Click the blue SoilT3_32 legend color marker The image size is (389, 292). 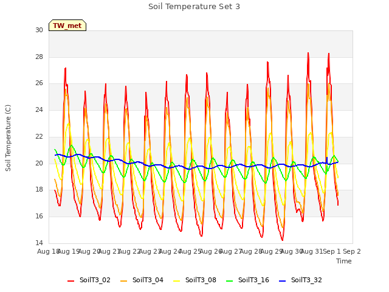point(282,281)
